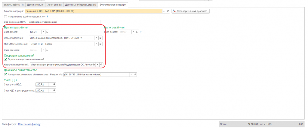Click the Учет НДС heading
This screenshot has width=308, height=128.
point(10,80)
